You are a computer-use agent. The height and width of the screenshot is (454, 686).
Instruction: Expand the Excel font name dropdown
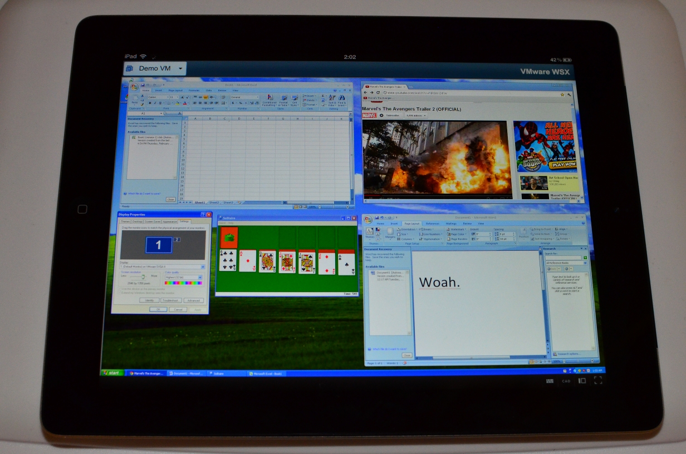[x=167, y=97]
